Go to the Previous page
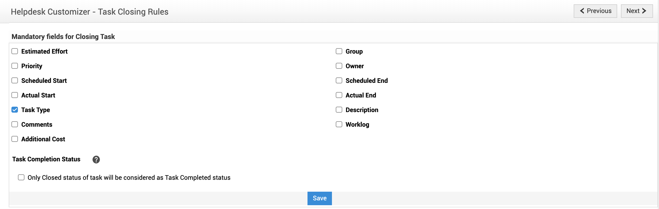The height and width of the screenshot is (209, 659). [x=595, y=11]
